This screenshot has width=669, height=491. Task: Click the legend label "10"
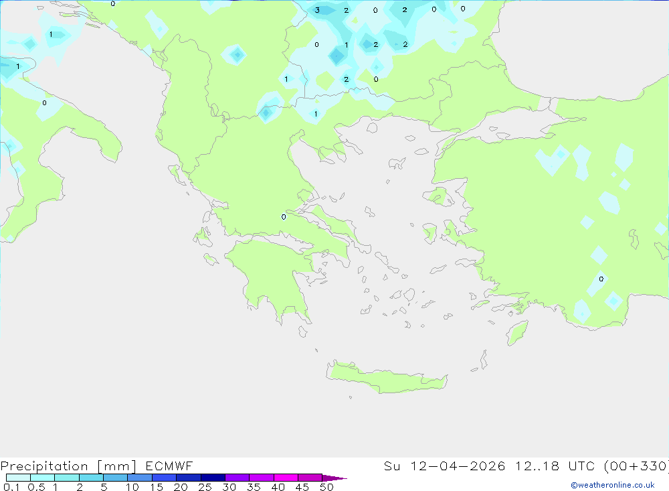132,487
